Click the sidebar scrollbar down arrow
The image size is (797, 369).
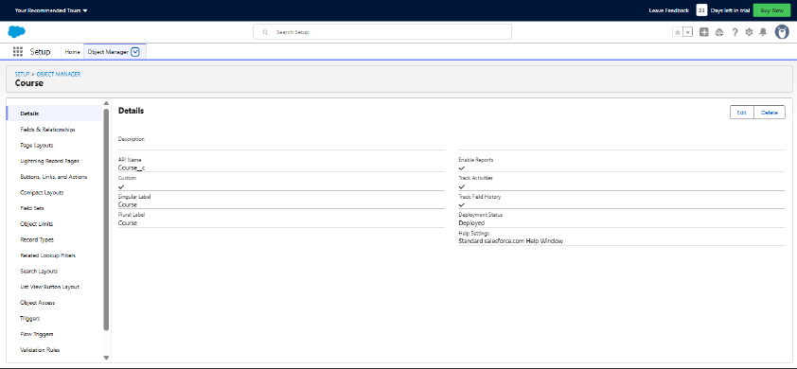[x=106, y=358]
